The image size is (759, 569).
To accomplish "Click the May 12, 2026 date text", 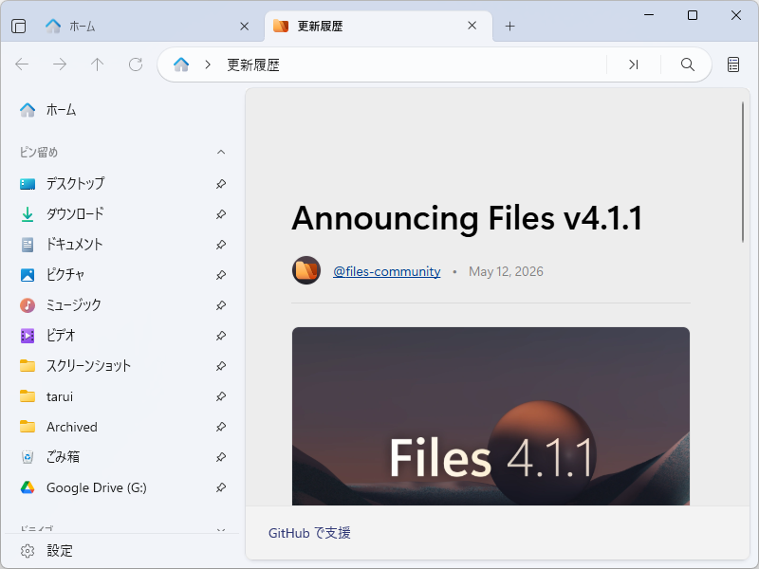I will pos(506,271).
